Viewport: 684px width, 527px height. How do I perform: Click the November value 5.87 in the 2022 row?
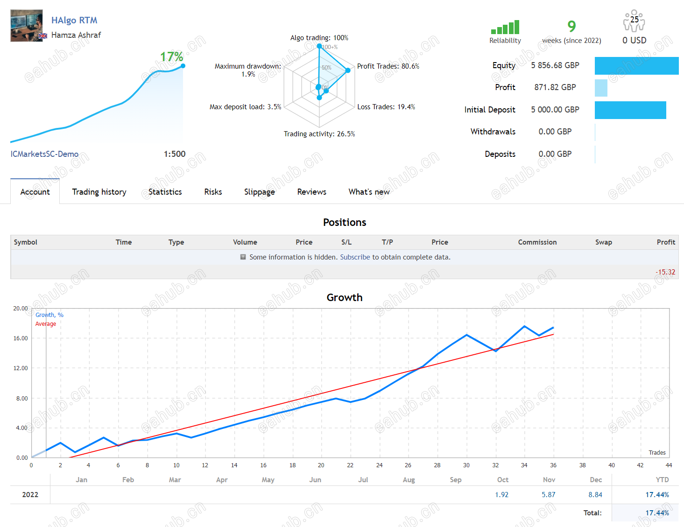click(x=549, y=495)
